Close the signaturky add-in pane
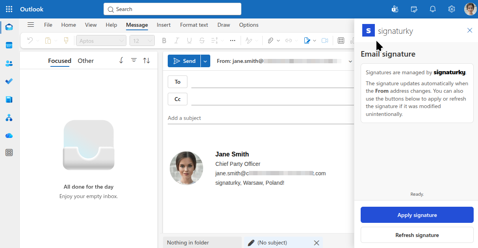 click(x=469, y=30)
